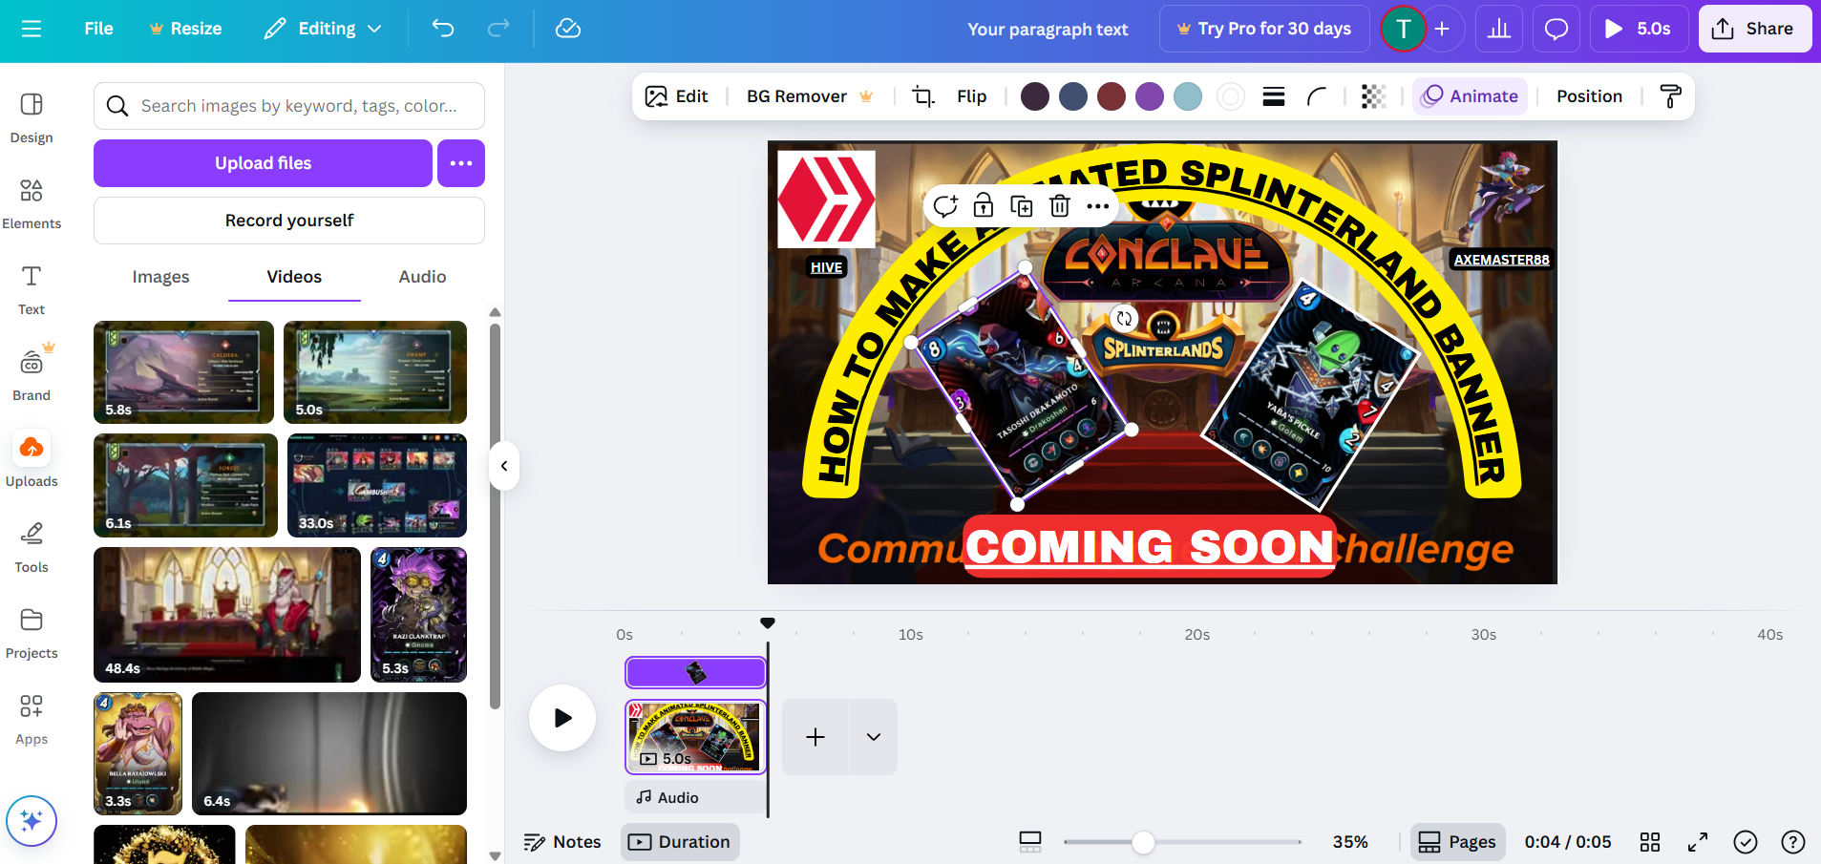Switch to the Images tab

(160, 277)
